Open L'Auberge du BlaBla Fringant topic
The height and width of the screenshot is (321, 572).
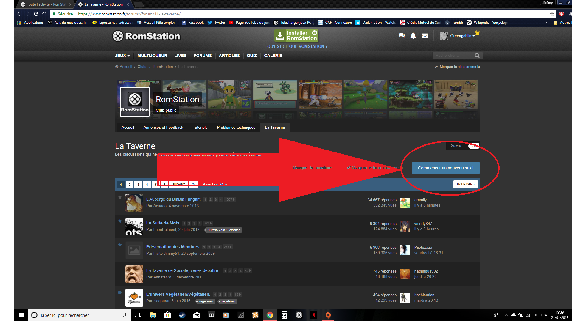[173, 199]
